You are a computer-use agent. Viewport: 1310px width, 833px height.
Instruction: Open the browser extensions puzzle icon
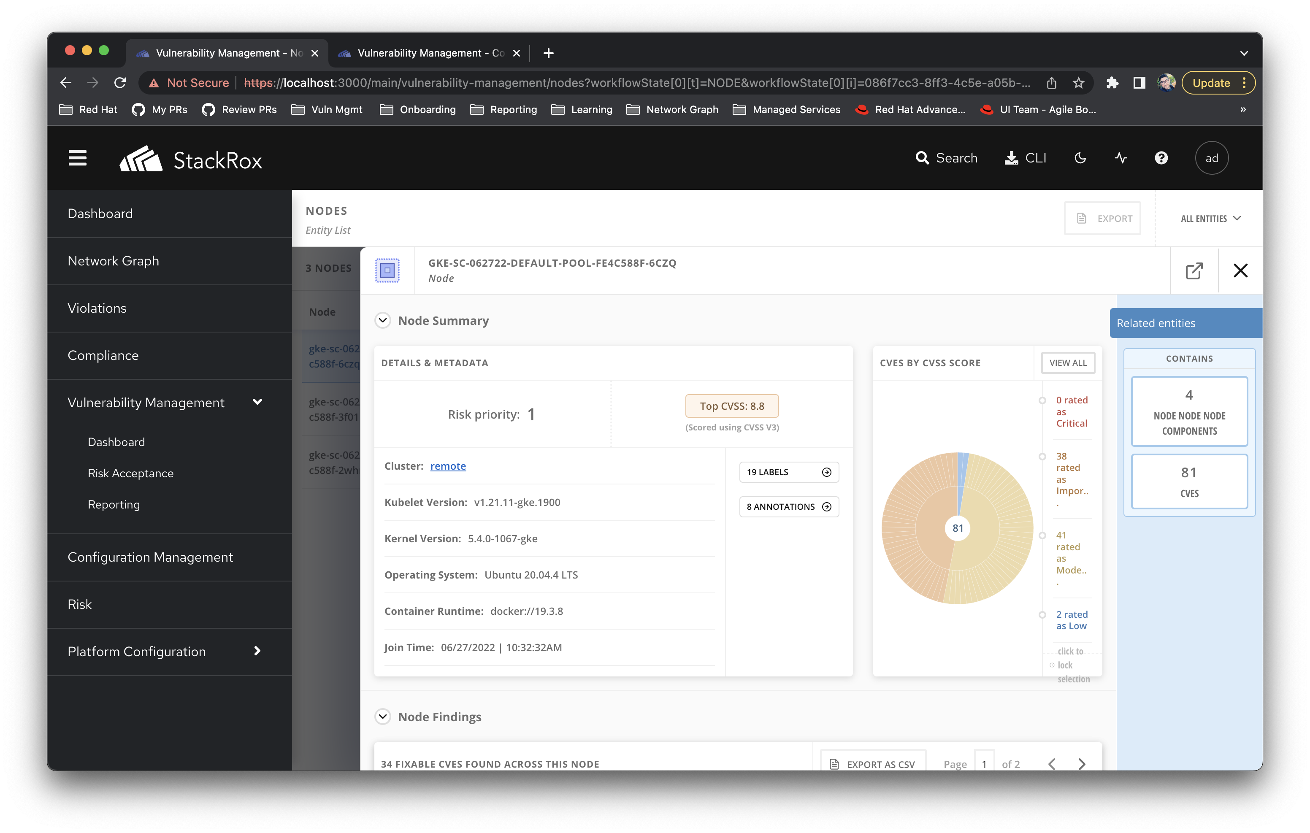[1112, 83]
